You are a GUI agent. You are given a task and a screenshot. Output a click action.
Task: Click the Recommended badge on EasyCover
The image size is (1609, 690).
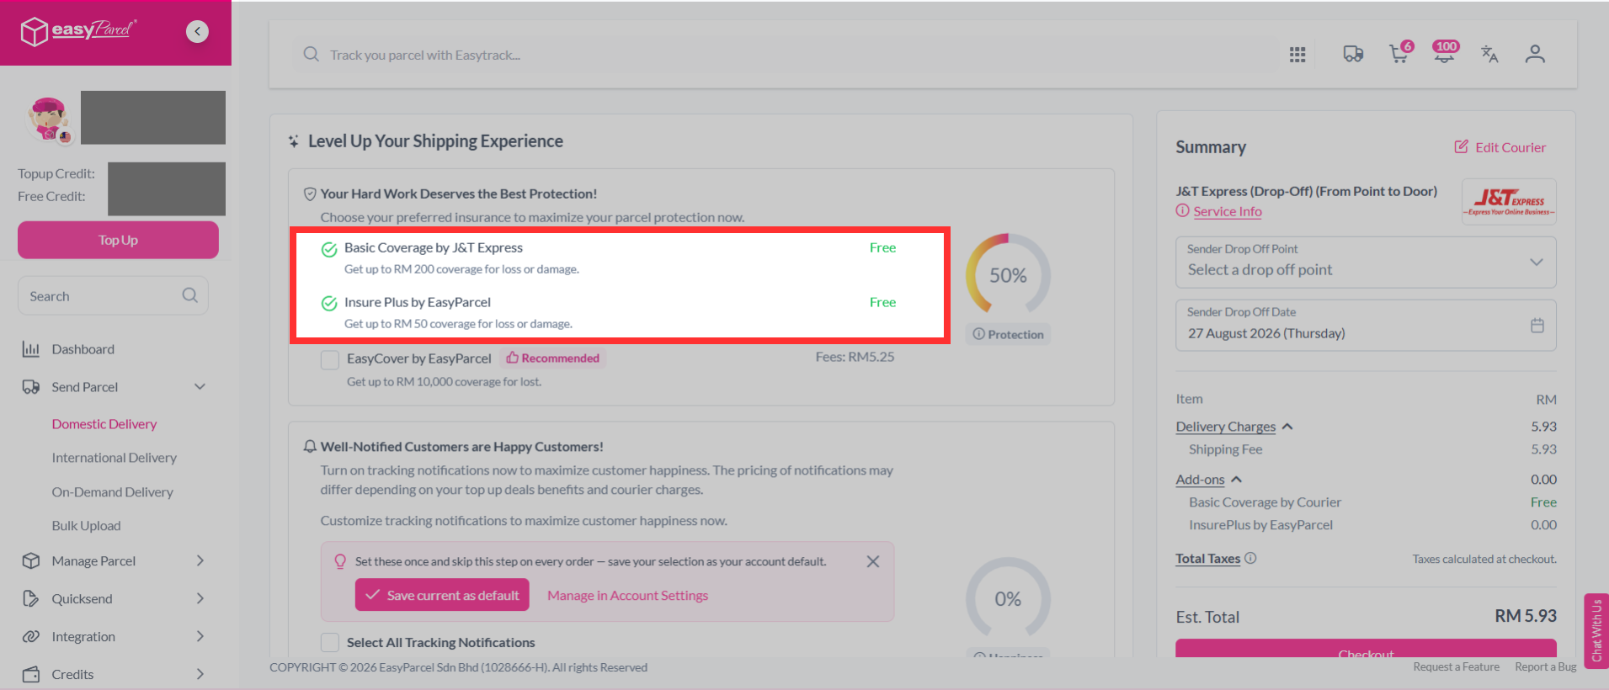[553, 358]
